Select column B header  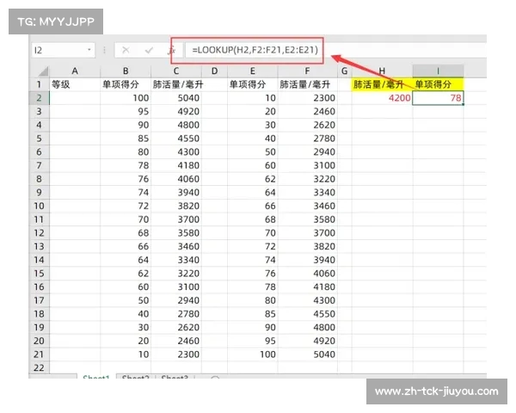pyautogui.click(x=126, y=71)
